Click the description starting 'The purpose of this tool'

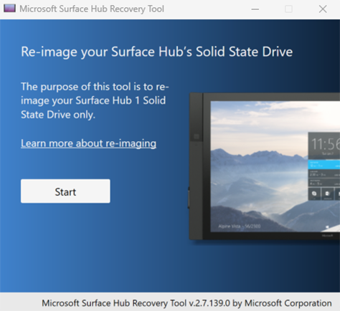coord(95,100)
